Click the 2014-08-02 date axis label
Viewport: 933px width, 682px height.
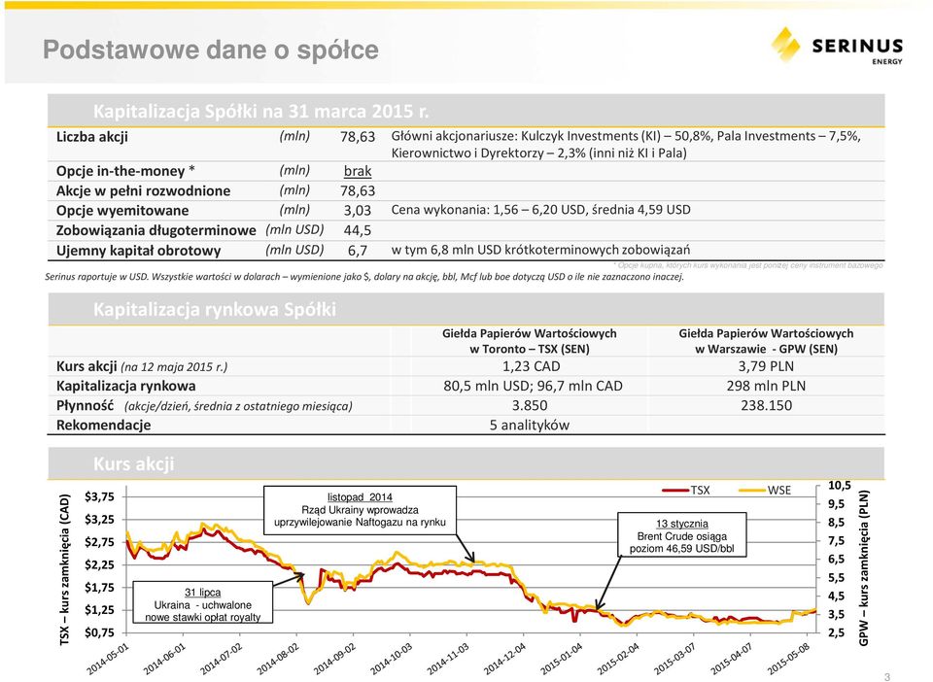277,659
